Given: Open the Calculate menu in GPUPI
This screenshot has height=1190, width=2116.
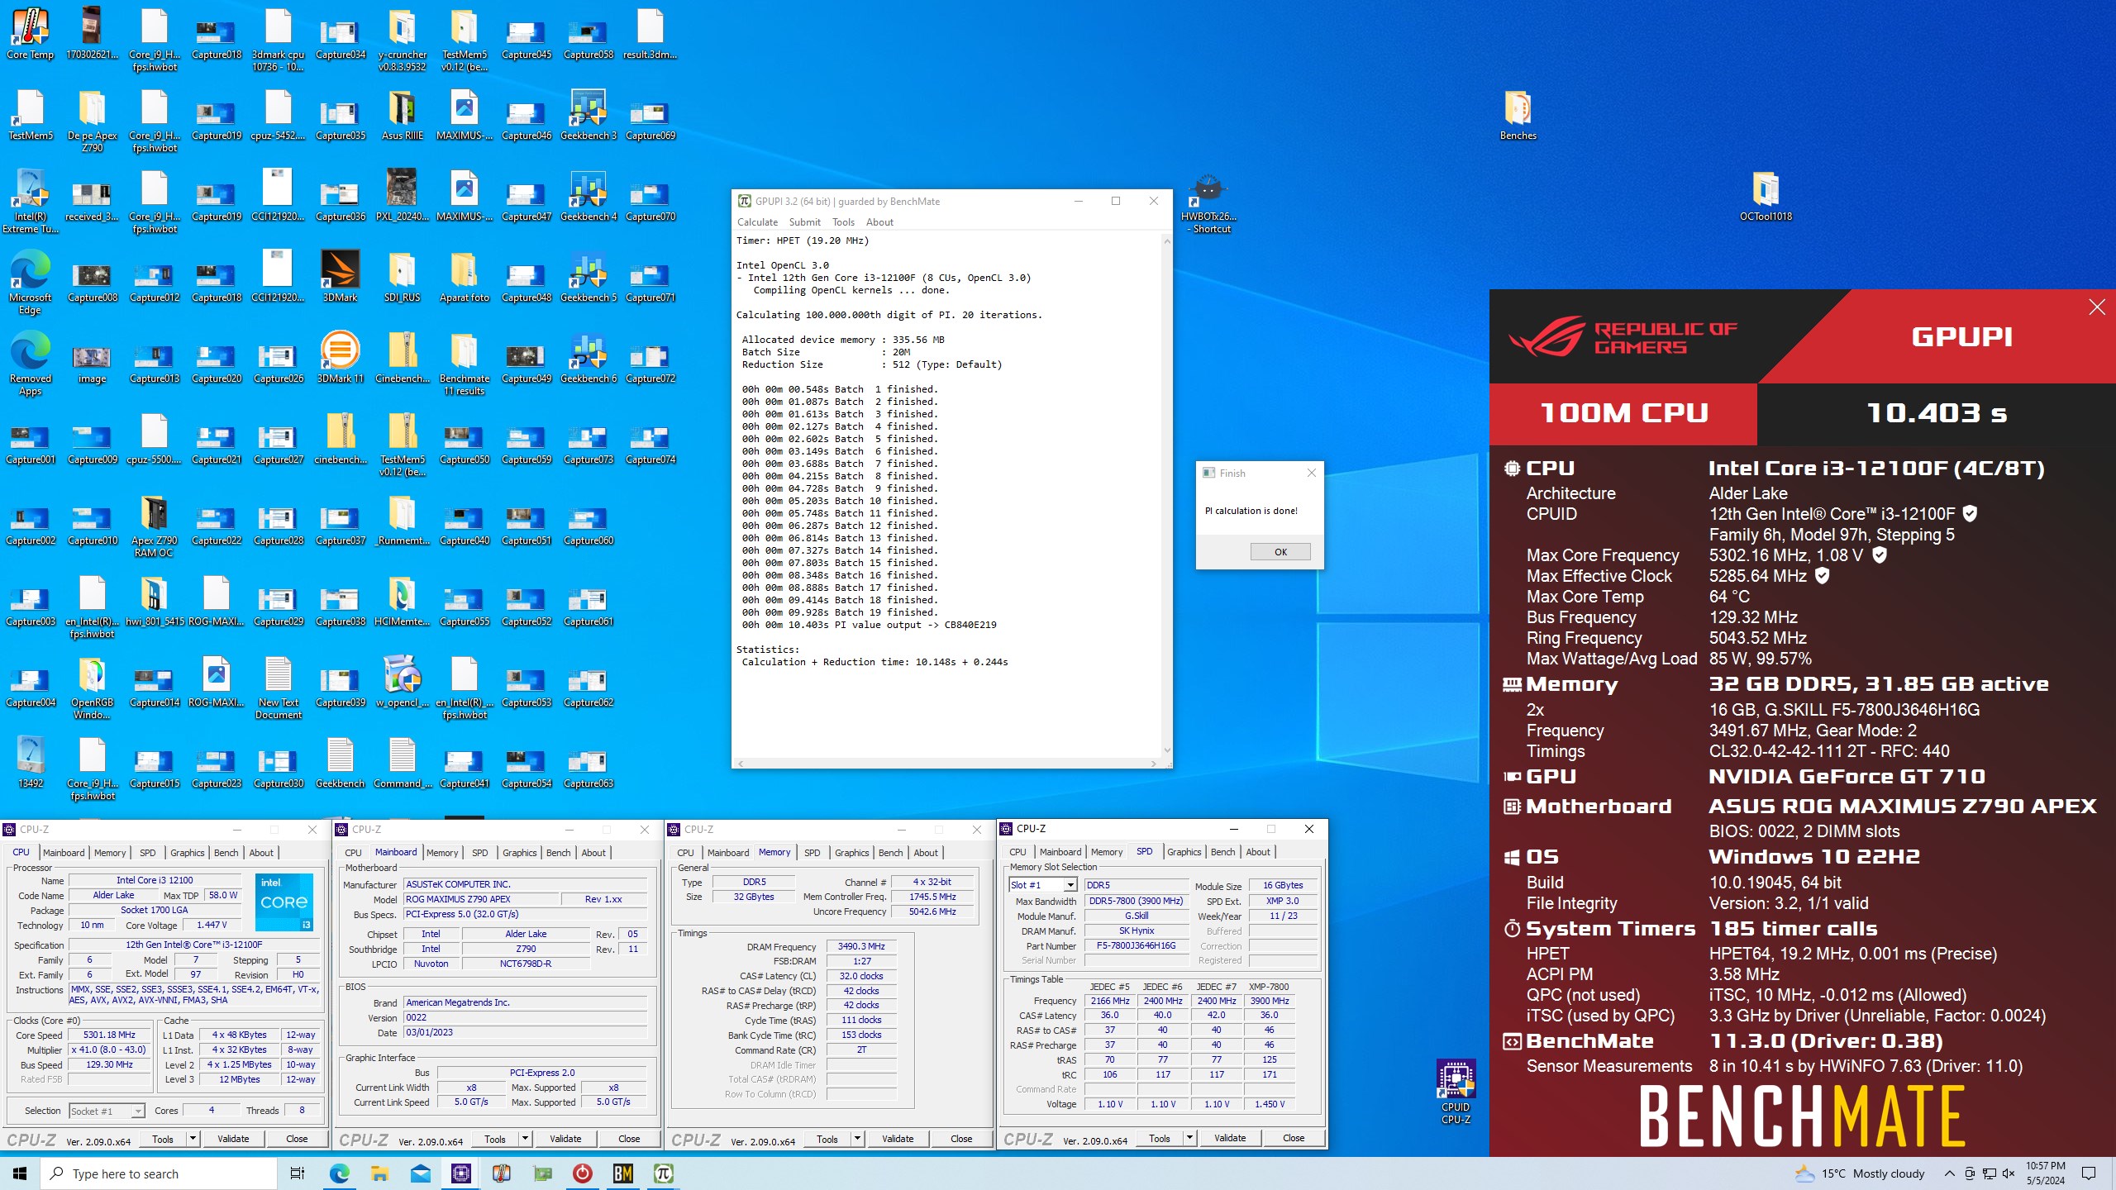Looking at the screenshot, I should coord(757,221).
